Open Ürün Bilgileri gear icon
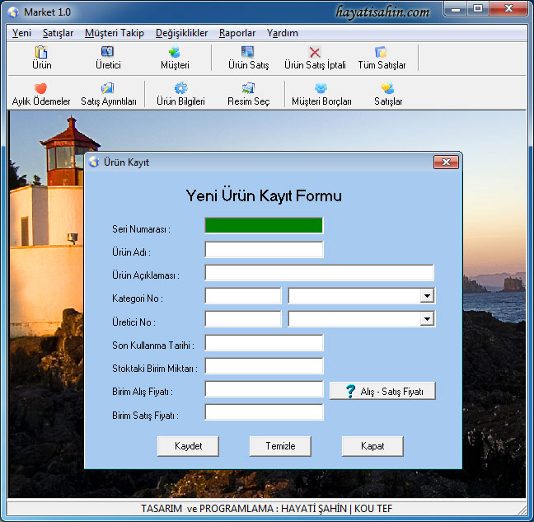Viewport: 534px width, 522px height. (x=180, y=88)
